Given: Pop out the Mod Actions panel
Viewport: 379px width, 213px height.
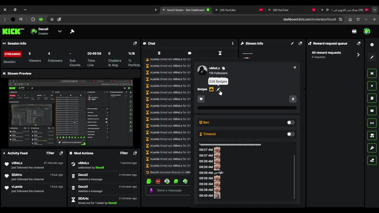Looking at the screenshot, I should pos(135,153).
